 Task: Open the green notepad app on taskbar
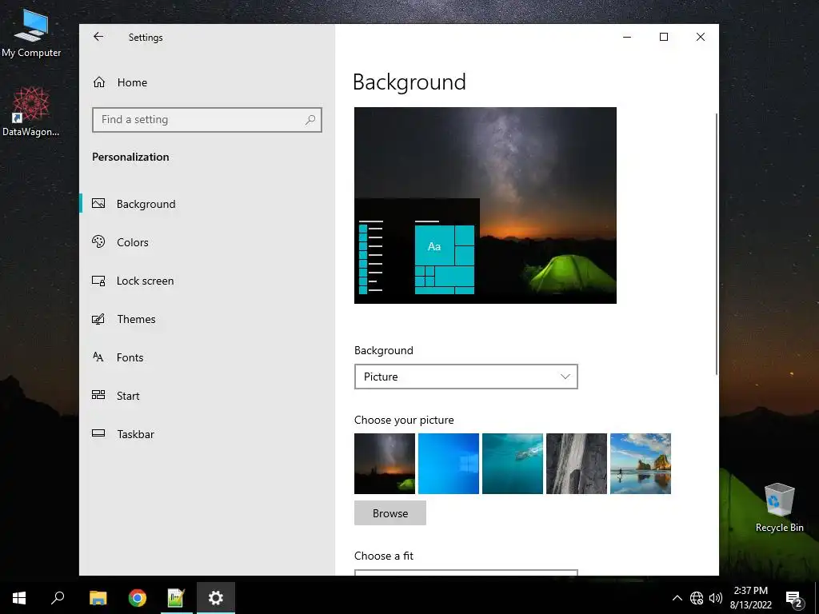click(177, 598)
